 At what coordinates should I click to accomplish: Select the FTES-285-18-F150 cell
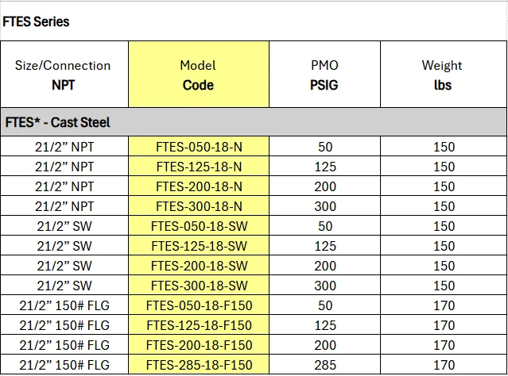[x=199, y=365]
